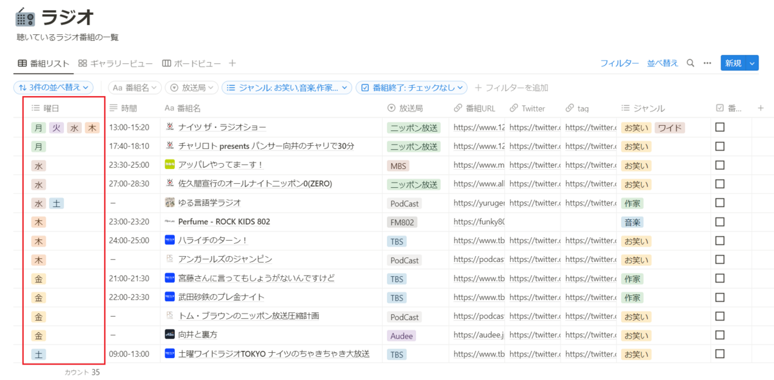Click the 土曜ワイドラジオTOKYO row icon

tap(170, 354)
